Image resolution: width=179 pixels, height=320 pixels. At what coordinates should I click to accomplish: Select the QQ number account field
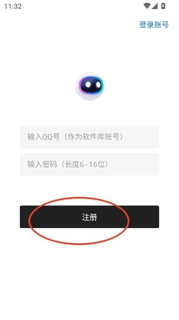(90, 137)
